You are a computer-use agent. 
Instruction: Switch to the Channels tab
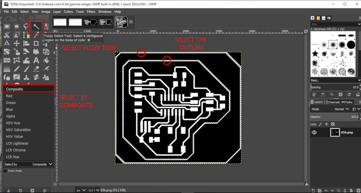(x=332, y=102)
